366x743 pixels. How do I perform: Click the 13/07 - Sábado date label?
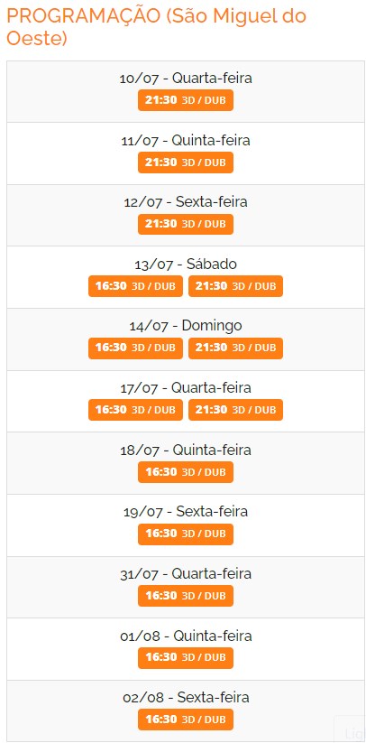click(x=186, y=264)
